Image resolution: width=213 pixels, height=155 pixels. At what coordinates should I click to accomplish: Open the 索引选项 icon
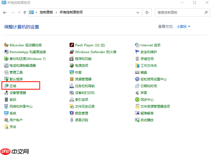(72, 99)
